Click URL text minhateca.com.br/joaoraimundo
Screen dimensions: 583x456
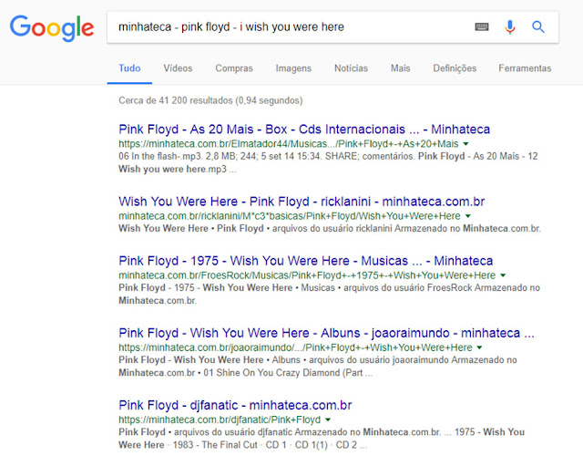(x=295, y=347)
